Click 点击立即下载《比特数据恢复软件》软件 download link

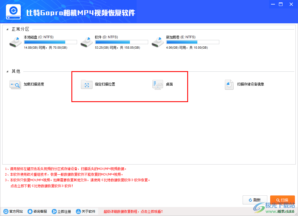click(x=42, y=186)
